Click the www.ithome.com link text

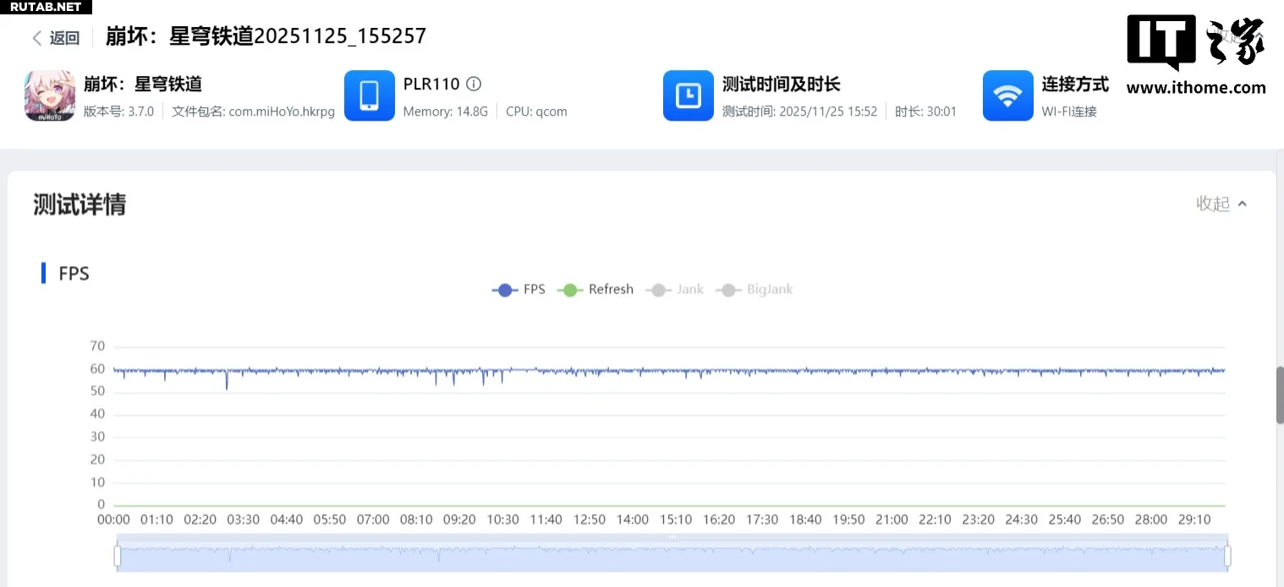pyautogui.click(x=1196, y=88)
